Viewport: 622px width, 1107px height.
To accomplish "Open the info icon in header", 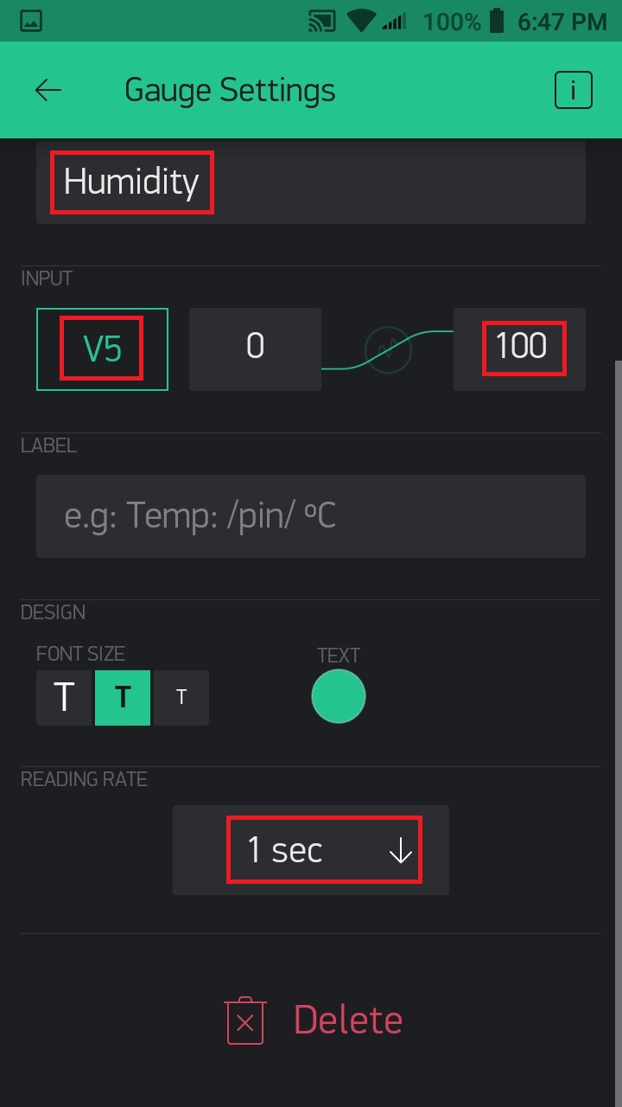I will click(x=574, y=90).
